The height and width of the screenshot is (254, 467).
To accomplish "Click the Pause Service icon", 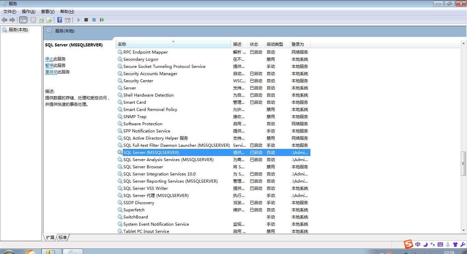I will click(94, 20).
